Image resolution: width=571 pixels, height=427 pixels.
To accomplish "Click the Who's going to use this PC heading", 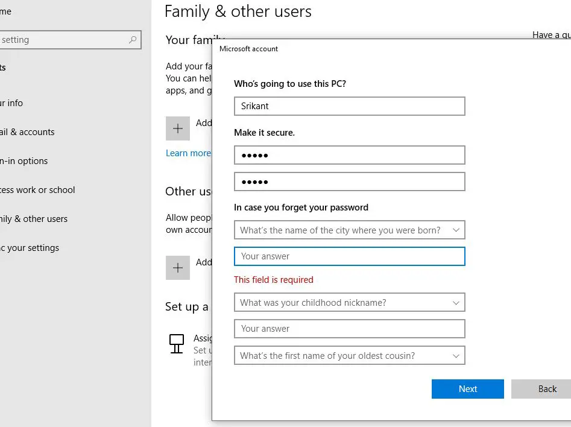I will click(290, 84).
